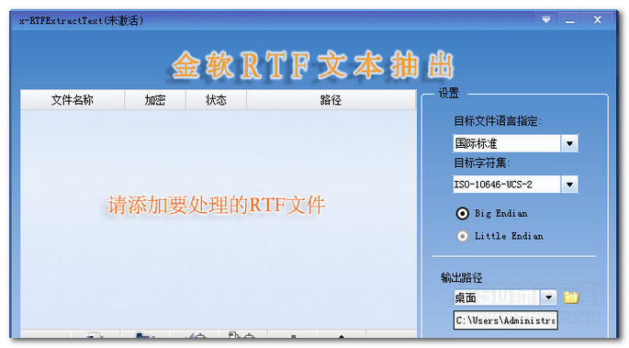Open the 目标文件语言指定 dropdown arrow
Viewport: 629px width, 348px height.
click(569, 143)
